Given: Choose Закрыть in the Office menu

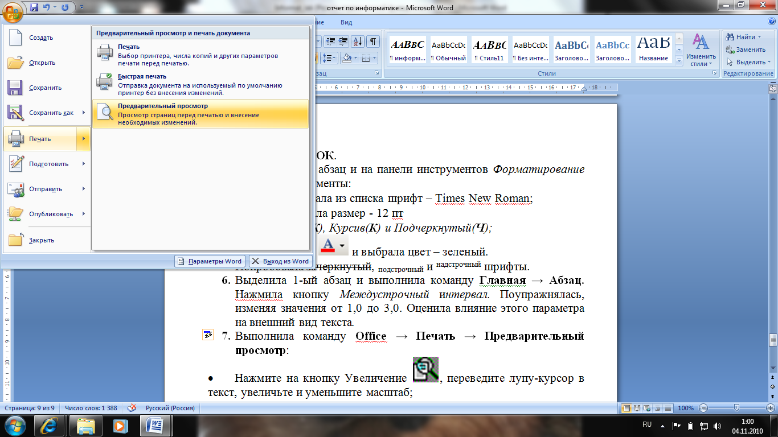Looking at the screenshot, I should click(x=47, y=240).
